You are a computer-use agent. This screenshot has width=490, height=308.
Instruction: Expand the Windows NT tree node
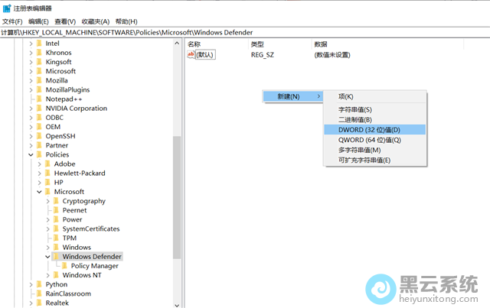click(47, 275)
